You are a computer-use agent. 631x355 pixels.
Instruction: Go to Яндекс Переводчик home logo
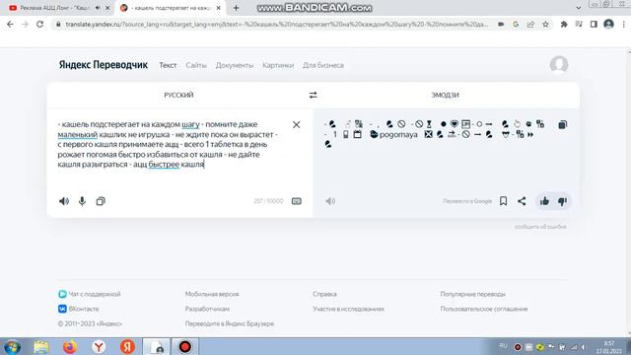[104, 65]
